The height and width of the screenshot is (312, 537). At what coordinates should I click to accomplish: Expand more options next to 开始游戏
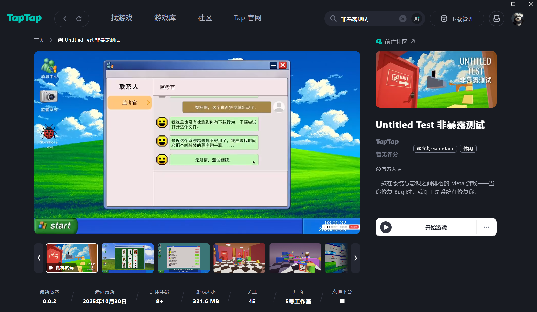(486, 227)
